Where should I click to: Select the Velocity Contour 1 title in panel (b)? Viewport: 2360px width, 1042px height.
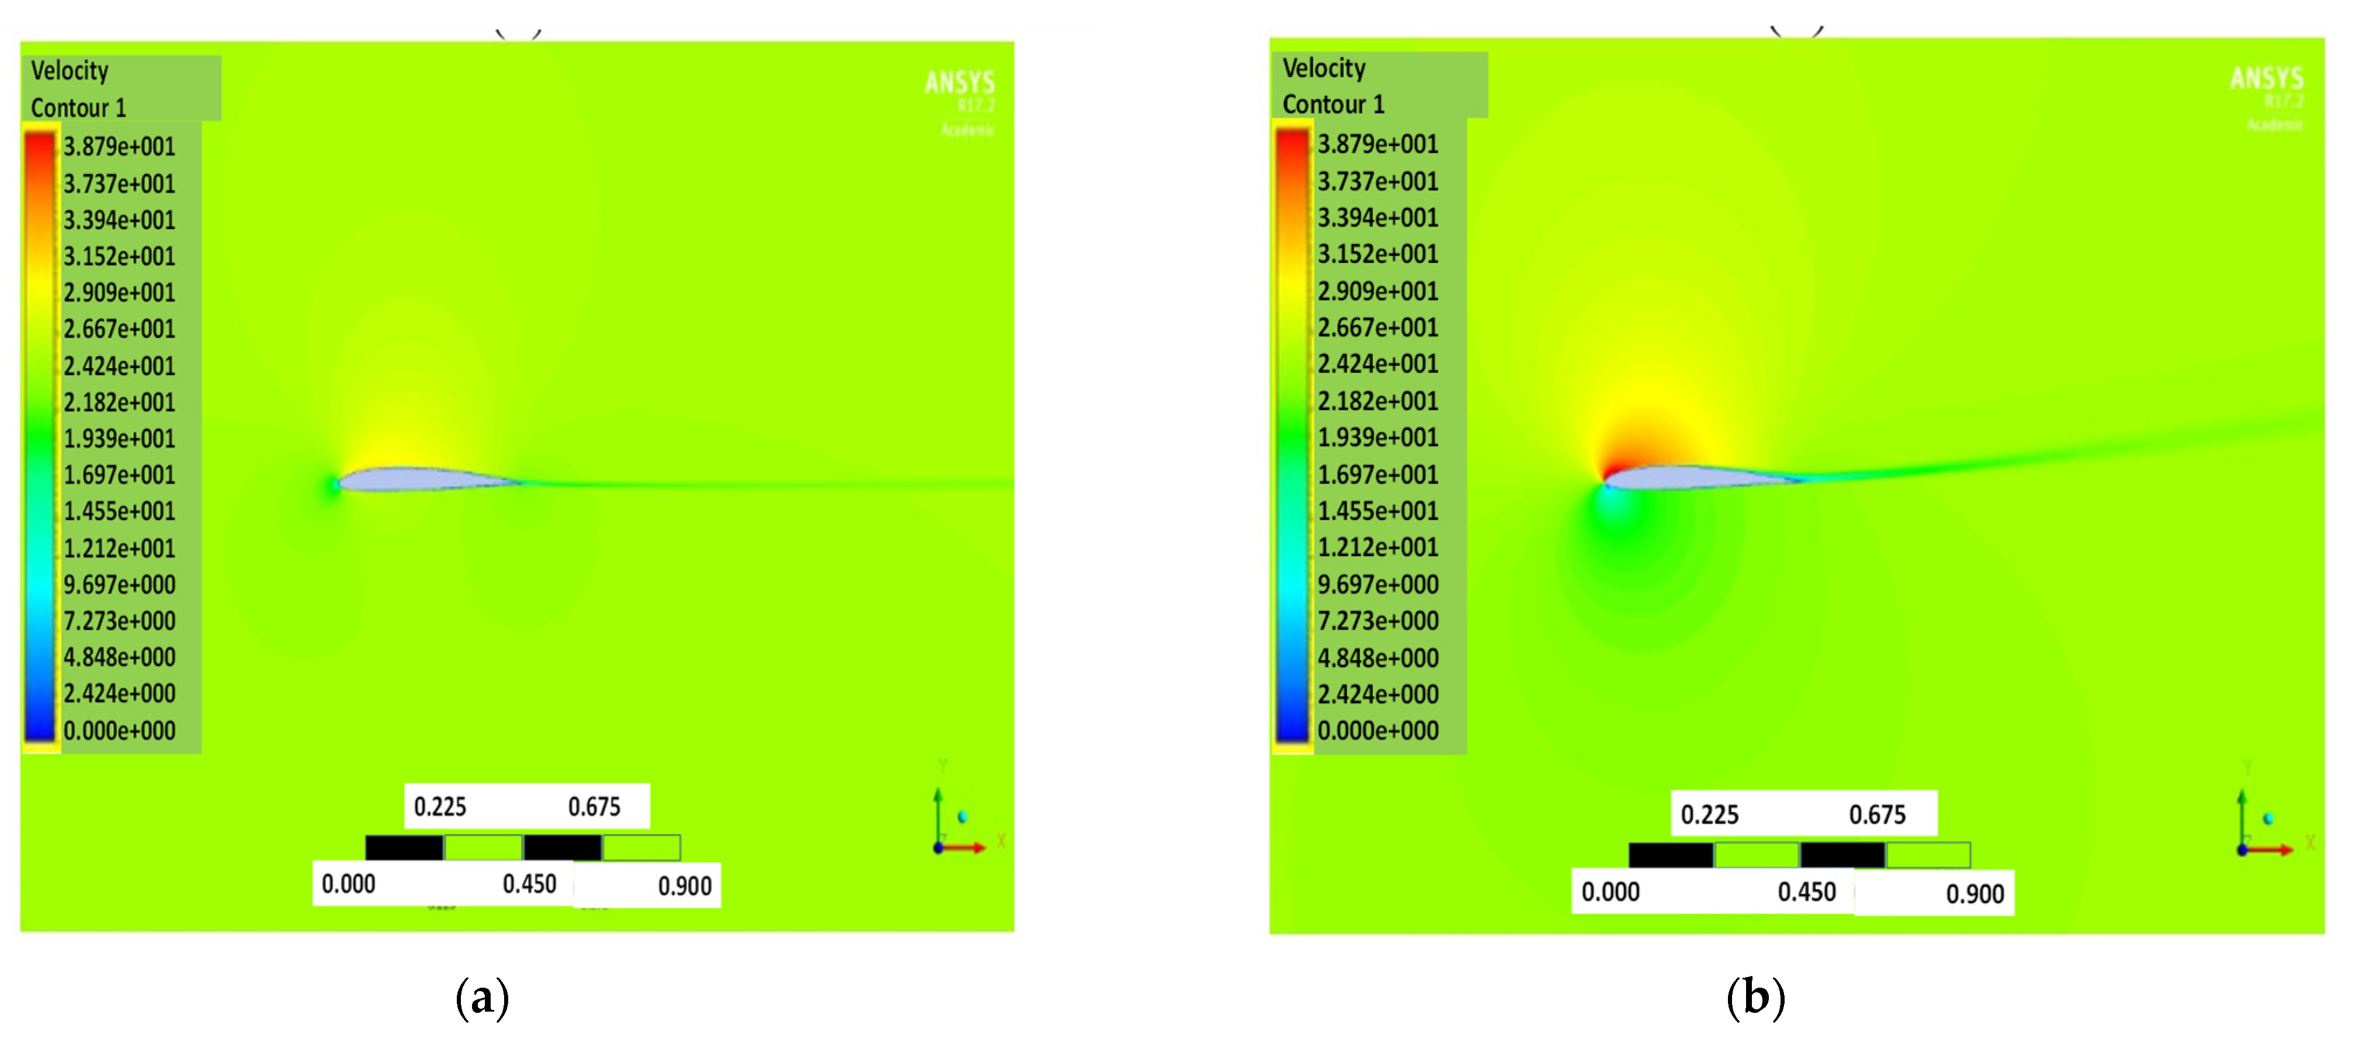[x=1334, y=86]
